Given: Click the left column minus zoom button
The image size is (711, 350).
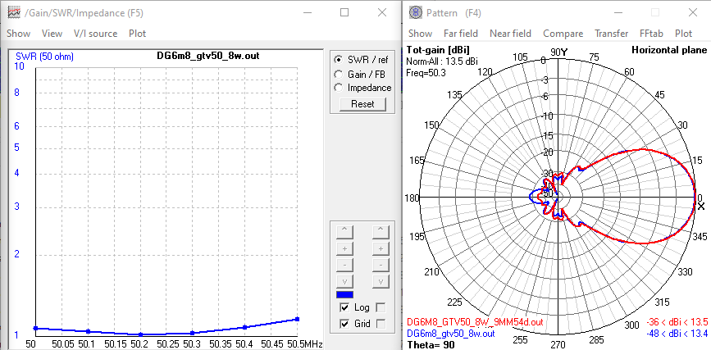Looking at the screenshot, I should click(x=344, y=265).
